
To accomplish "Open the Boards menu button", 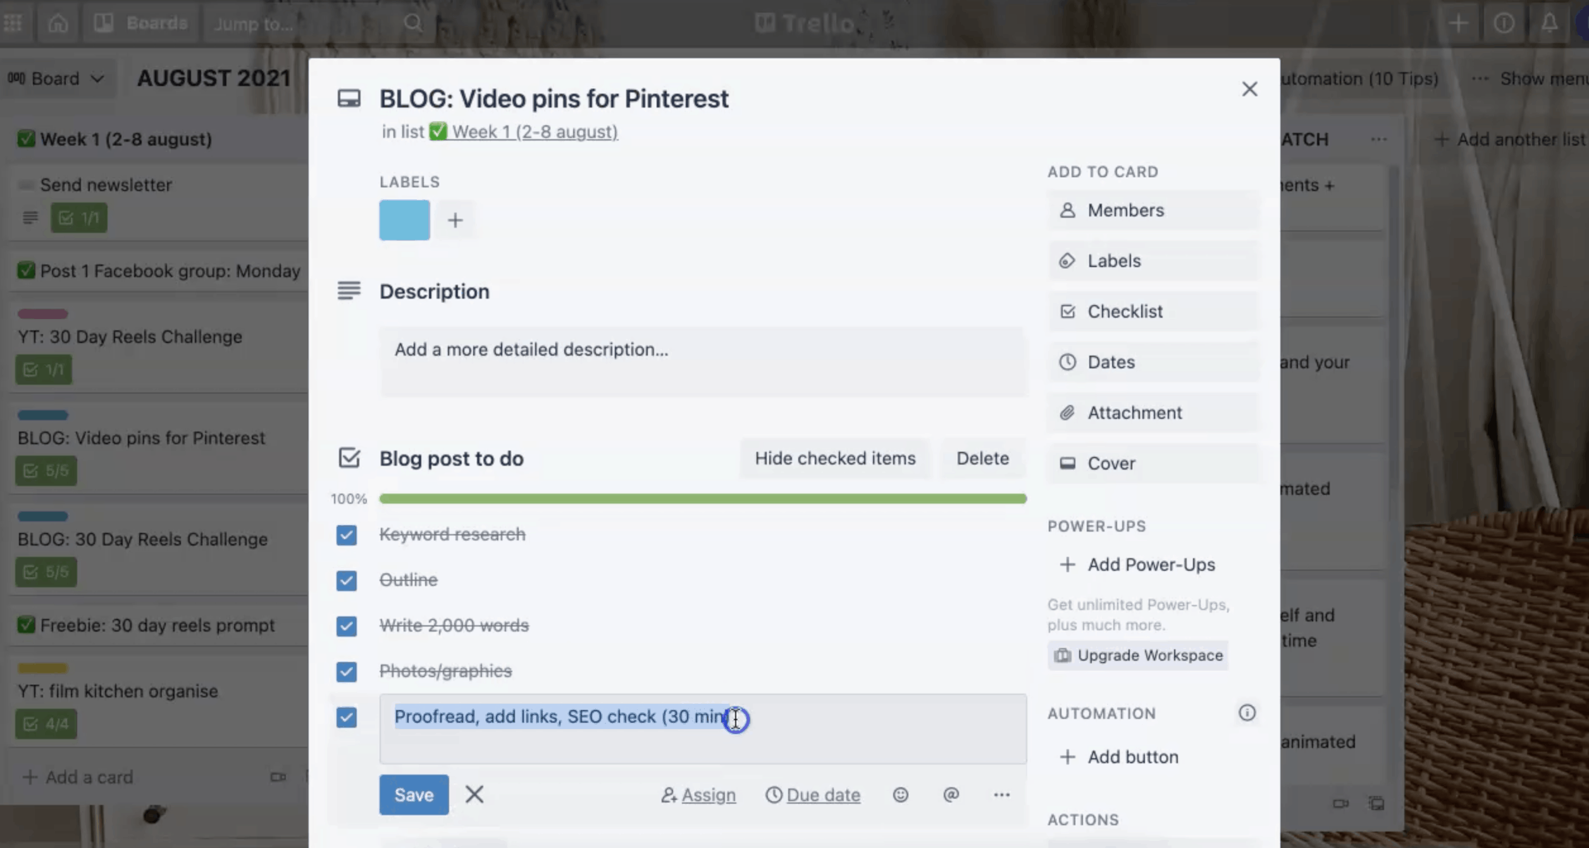I will [x=141, y=23].
